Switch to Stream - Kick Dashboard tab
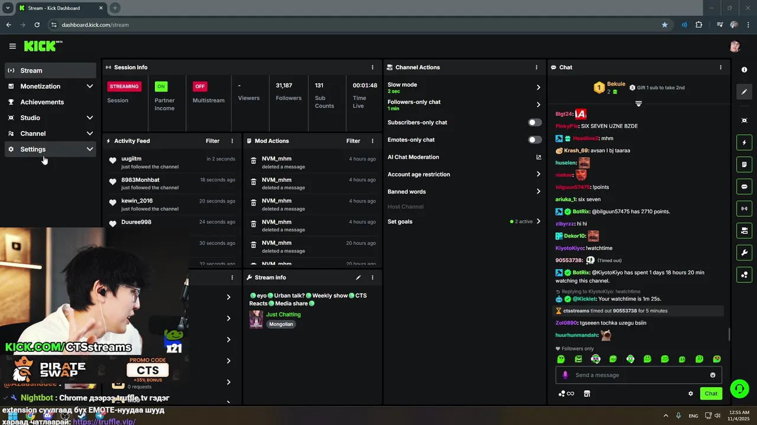 [x=60, y=8]
